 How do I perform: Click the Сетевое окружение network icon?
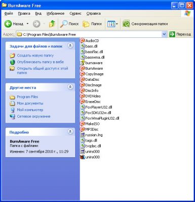[x=12, y=117]
